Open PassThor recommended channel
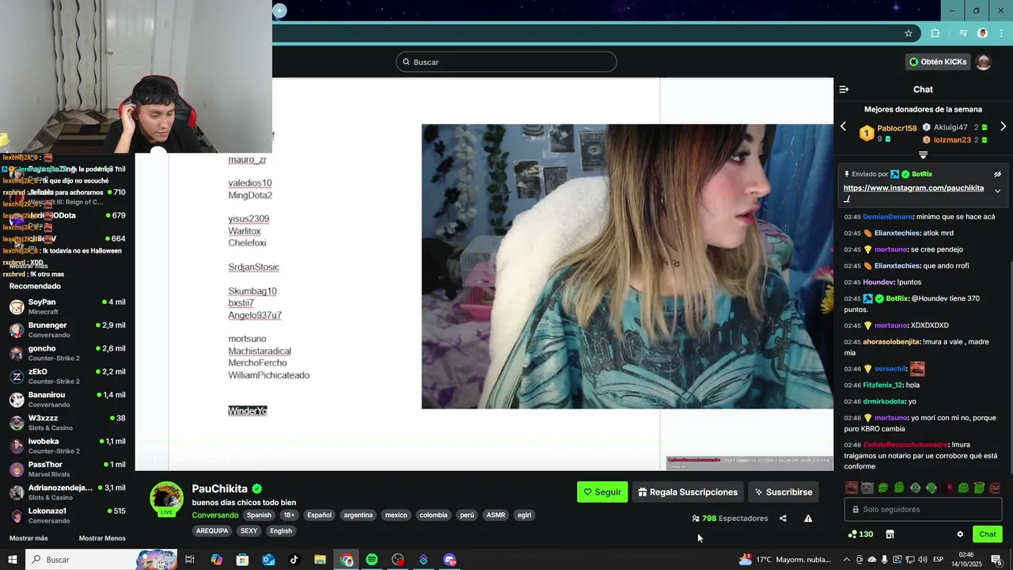 [x=67, y=469]
